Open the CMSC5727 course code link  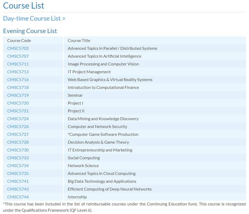pos(18,134)
